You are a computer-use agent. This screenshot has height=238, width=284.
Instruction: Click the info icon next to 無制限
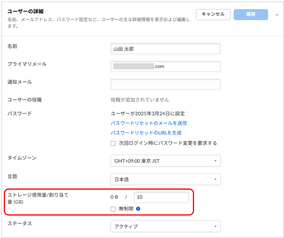tap(138, 209)
